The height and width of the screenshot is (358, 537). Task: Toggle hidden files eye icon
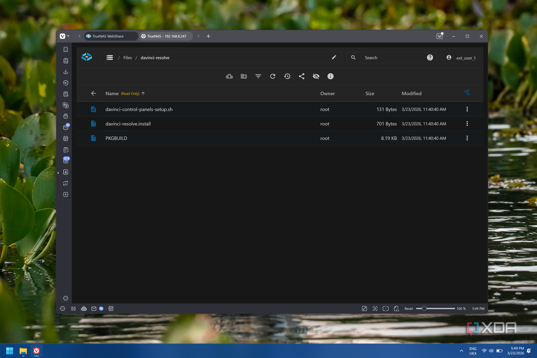click(x=316, y=76)
